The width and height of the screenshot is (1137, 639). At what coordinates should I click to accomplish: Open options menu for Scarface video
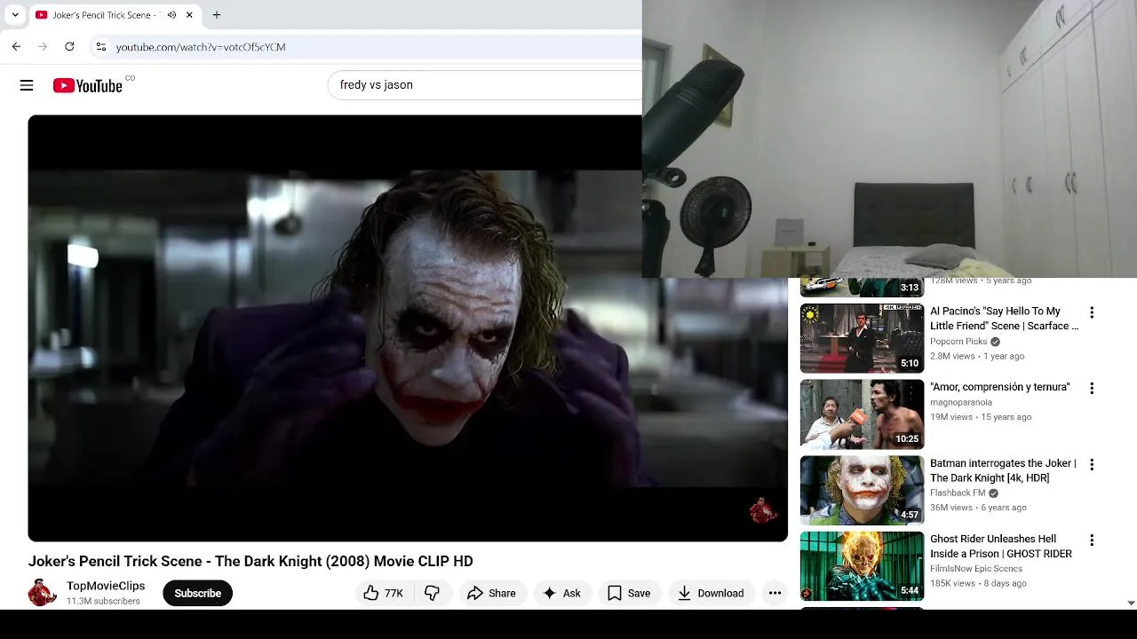coord(1092,312)
